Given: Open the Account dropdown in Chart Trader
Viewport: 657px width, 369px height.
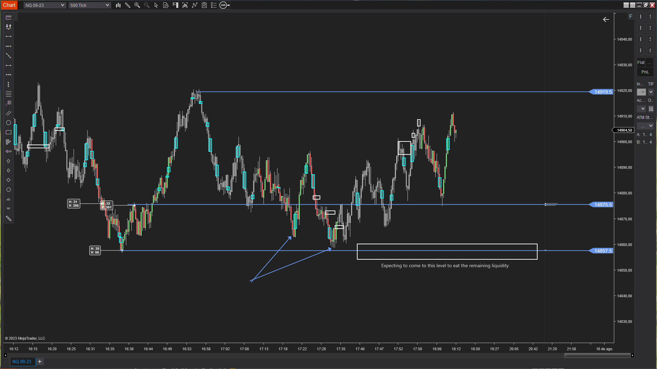Looking at the screenshot, I should point(642,109).
